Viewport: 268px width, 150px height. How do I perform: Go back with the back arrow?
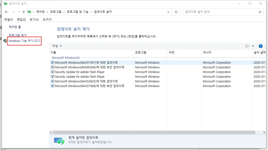click(x=6, y=12)
